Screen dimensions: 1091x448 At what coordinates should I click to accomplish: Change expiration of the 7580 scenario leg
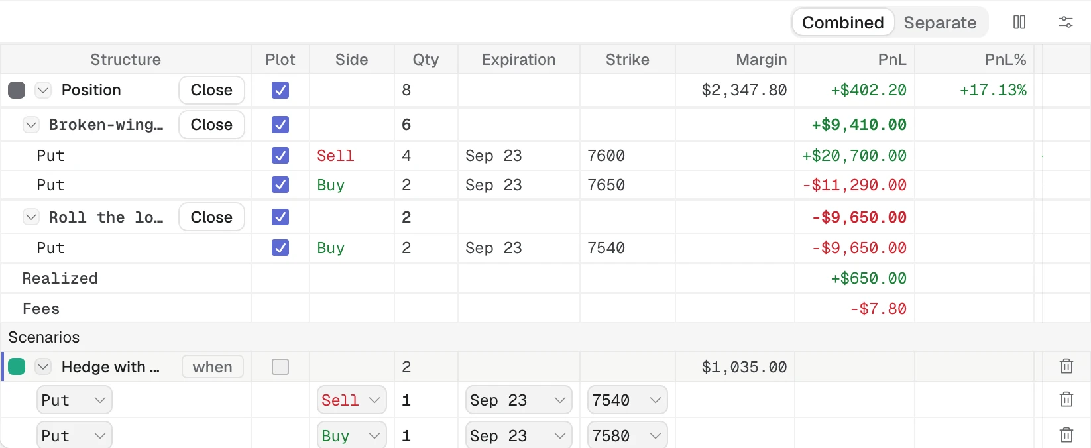[518, 435]
